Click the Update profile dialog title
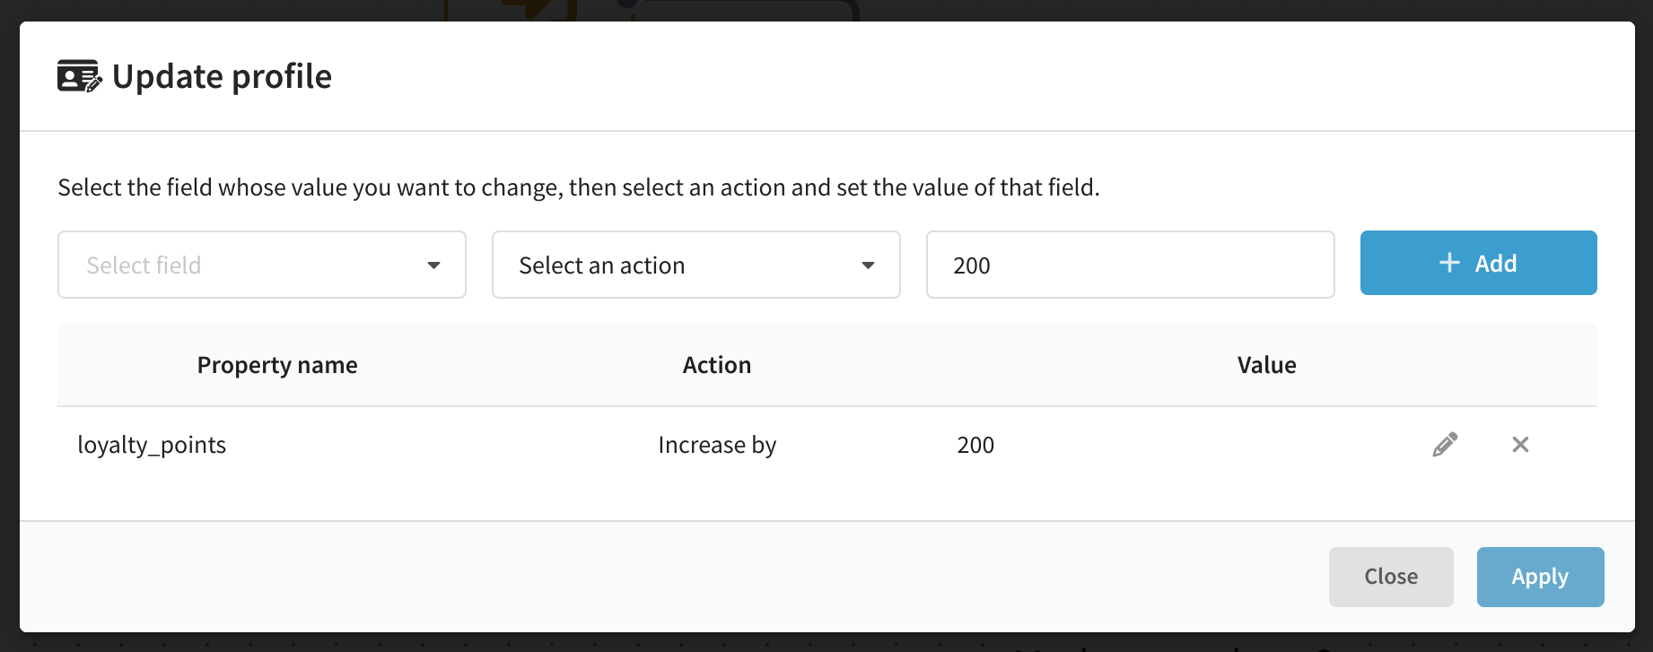This screenshot has width=1653, height=652. [222, 77]
